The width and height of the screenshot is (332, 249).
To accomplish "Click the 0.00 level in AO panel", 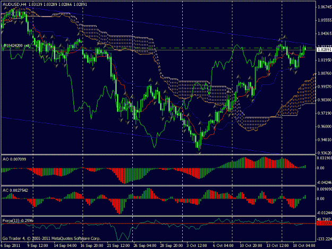I will (x=320, y=168).
